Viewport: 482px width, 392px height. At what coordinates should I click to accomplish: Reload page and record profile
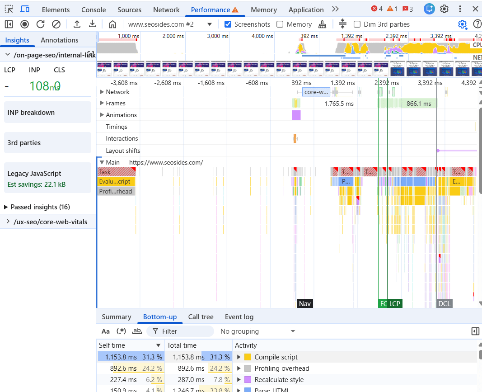pos(40,24)
